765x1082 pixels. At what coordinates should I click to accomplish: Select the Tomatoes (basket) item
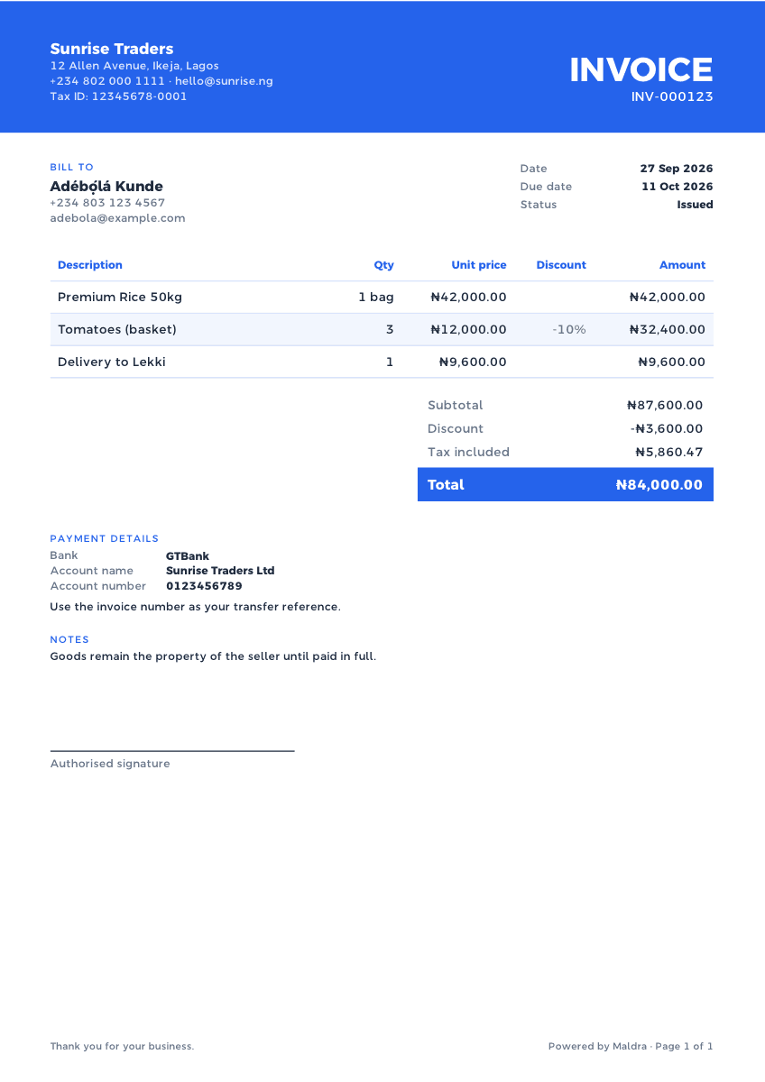click(x=117, y=329)
